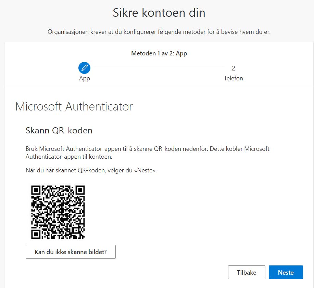The image size is (314, 288).
Task: Open 'Kan du ikke skanne bildet?' option
Action: (71, 252)
